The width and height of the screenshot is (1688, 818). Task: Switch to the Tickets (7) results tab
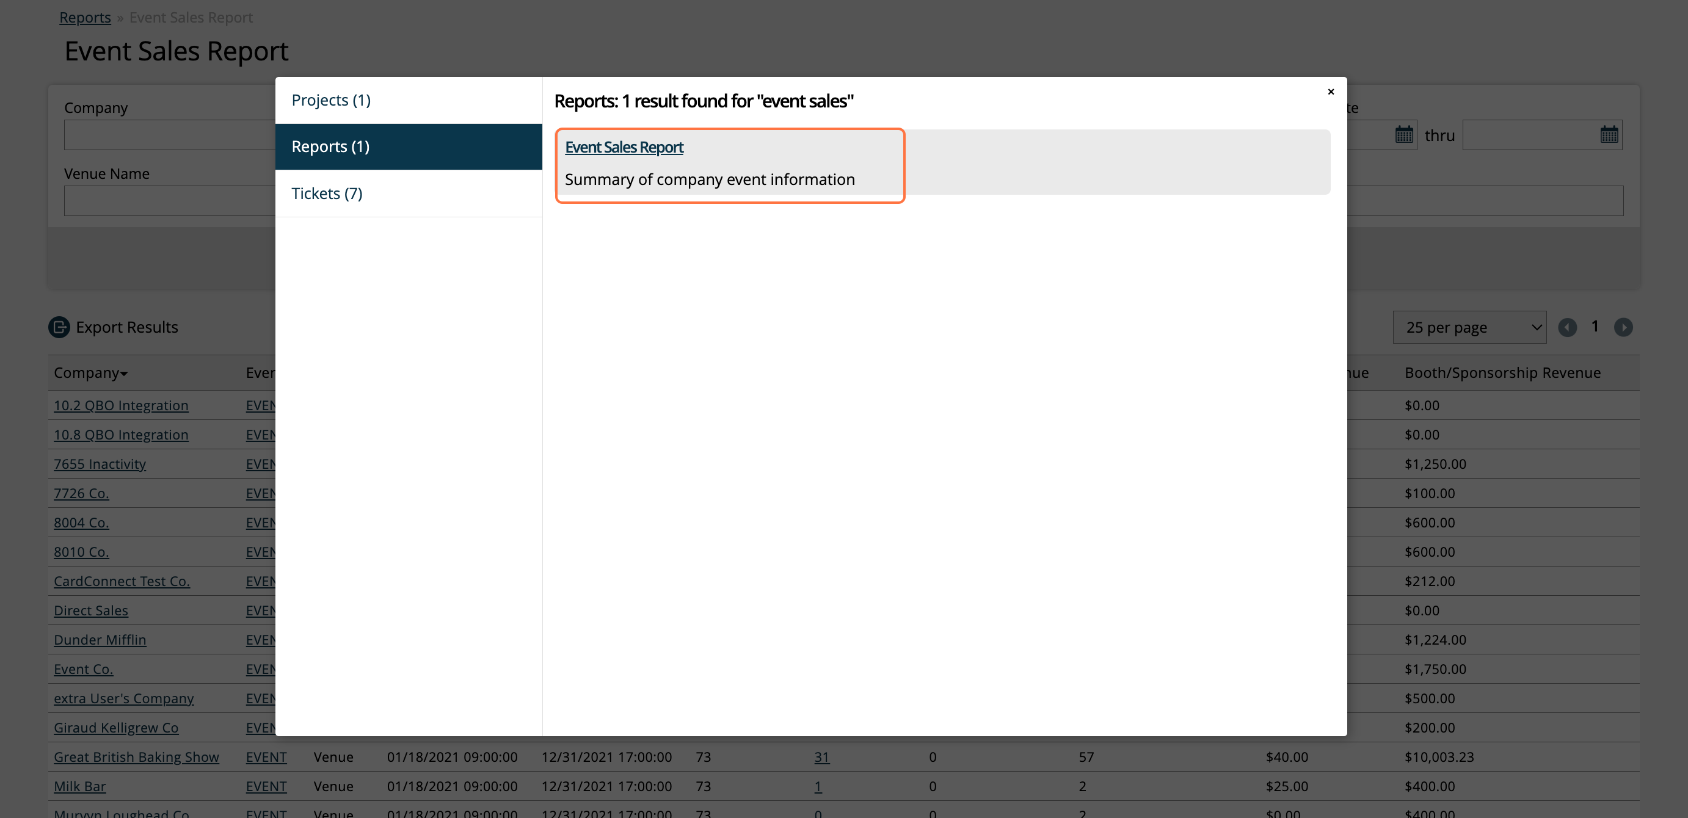coord(408,193)
